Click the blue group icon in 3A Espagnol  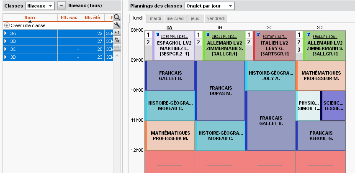pyautogui.click(x=158, y=34)
